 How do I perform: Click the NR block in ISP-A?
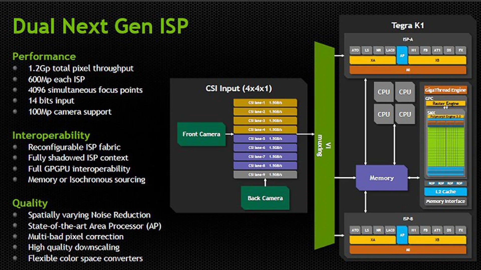tap(379, 50)
